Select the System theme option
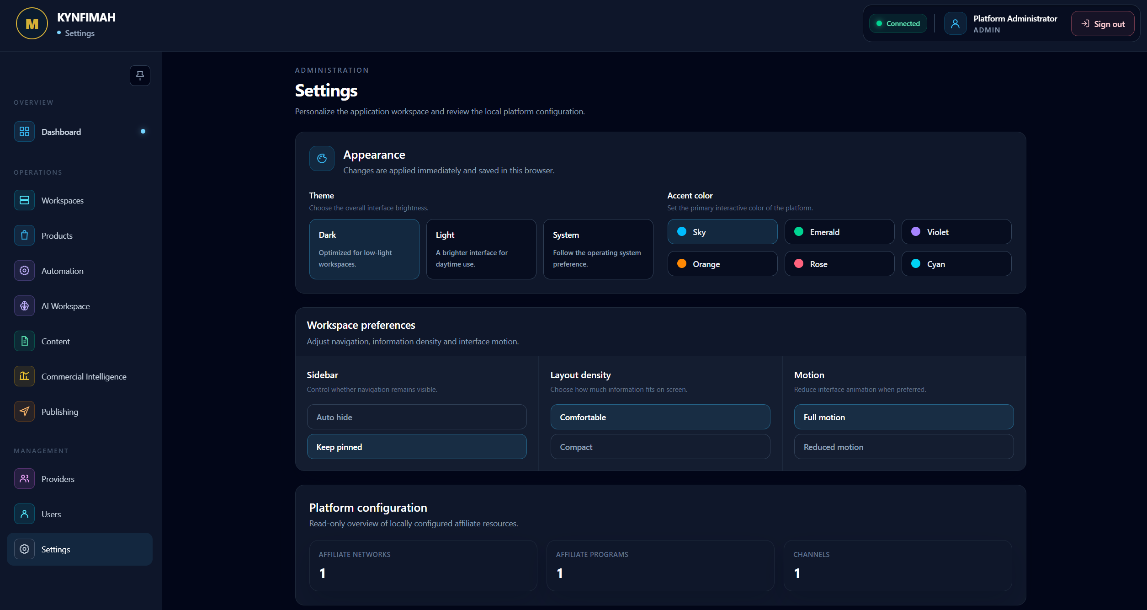1147x610 pixels. [x=598, y=249]
